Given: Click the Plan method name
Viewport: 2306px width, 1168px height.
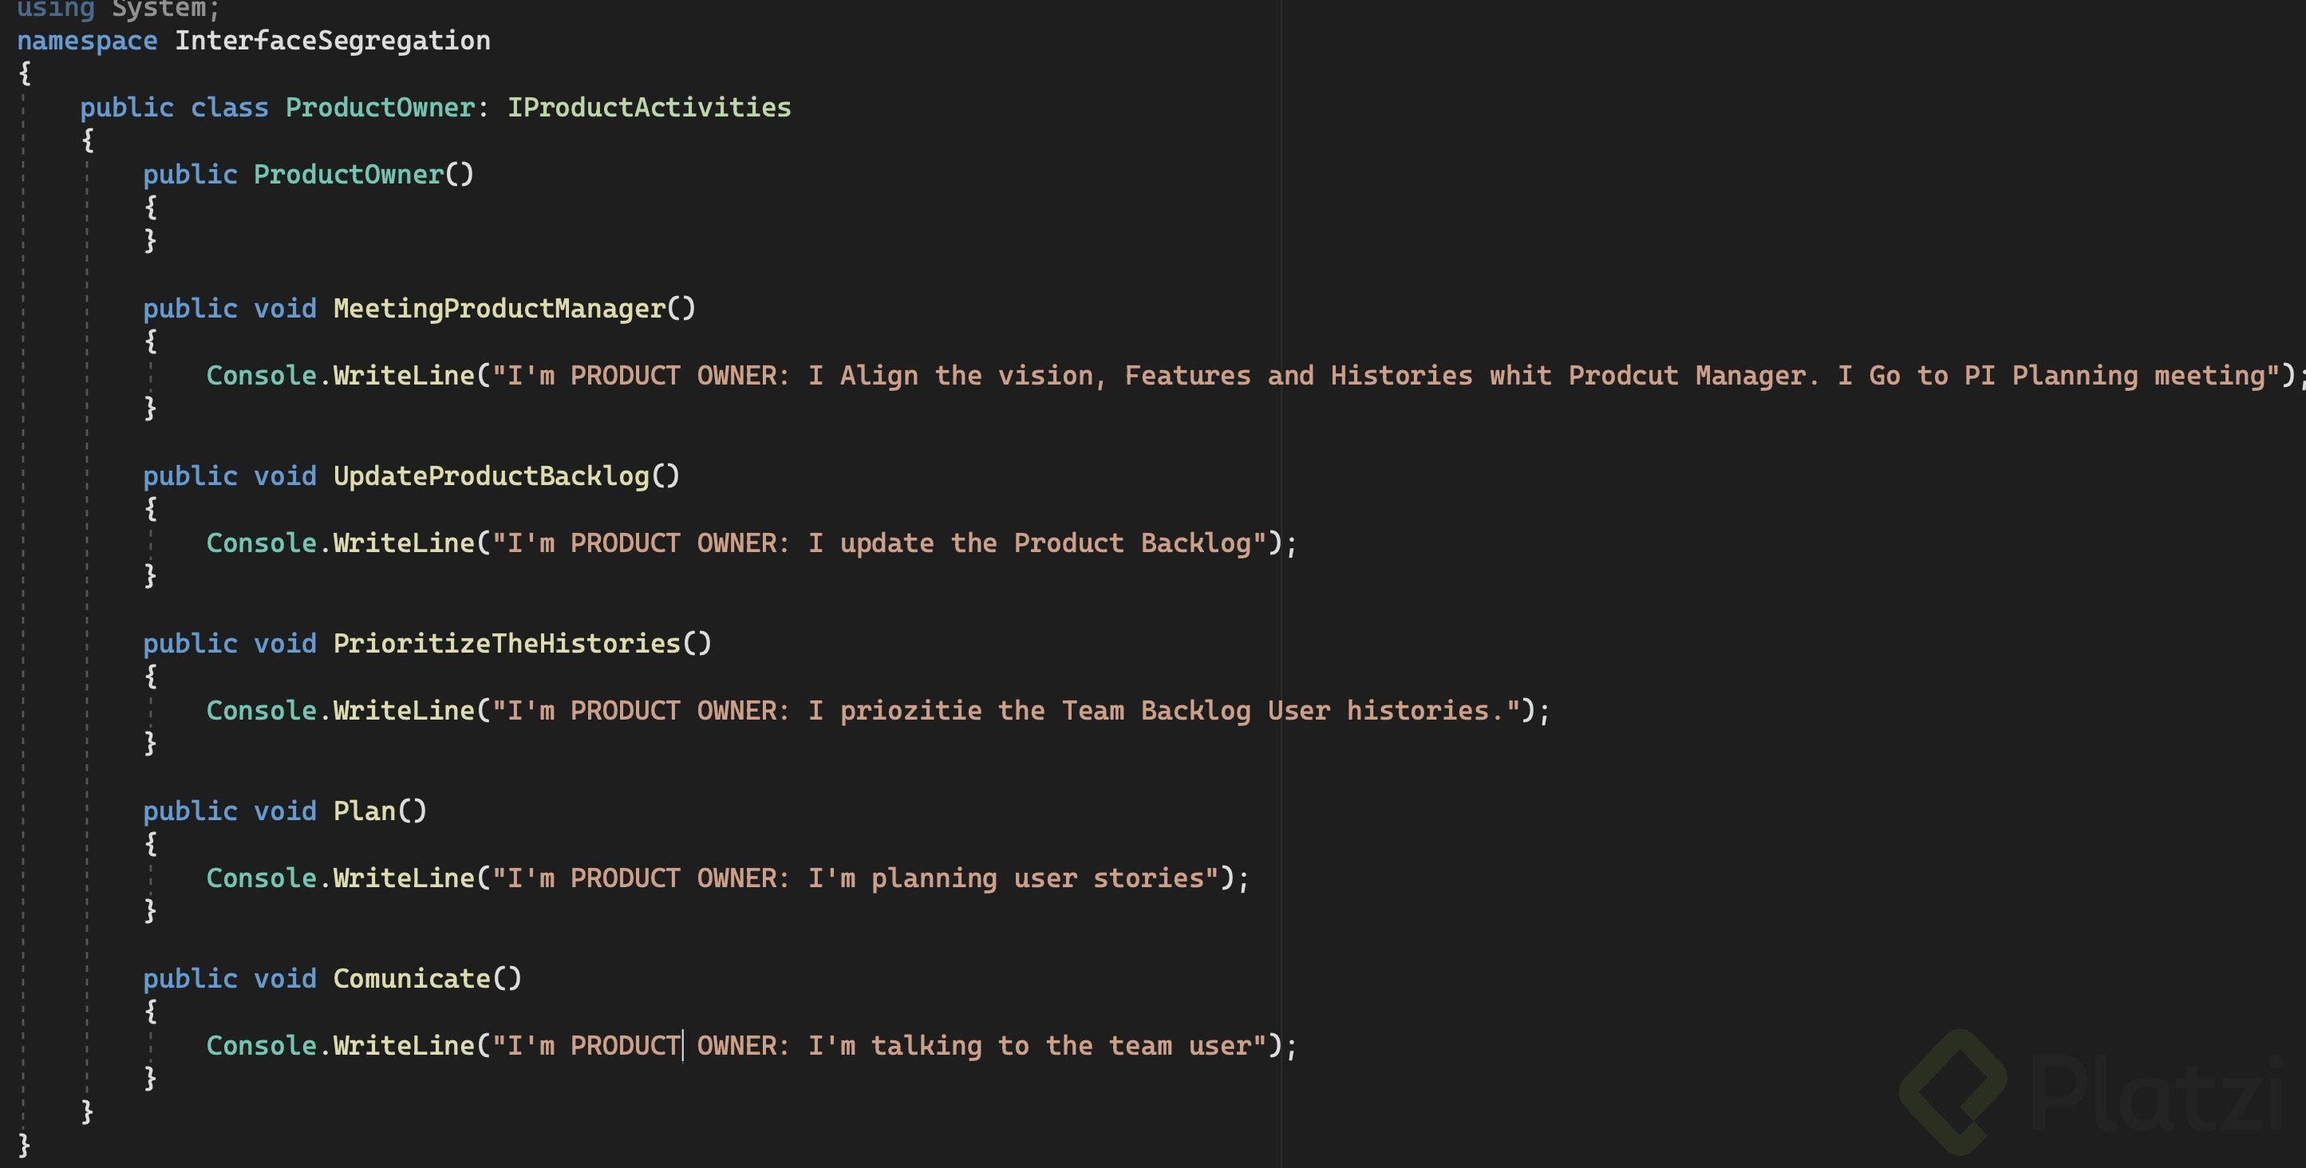Looking at the screenshot, I should (365, 811).
